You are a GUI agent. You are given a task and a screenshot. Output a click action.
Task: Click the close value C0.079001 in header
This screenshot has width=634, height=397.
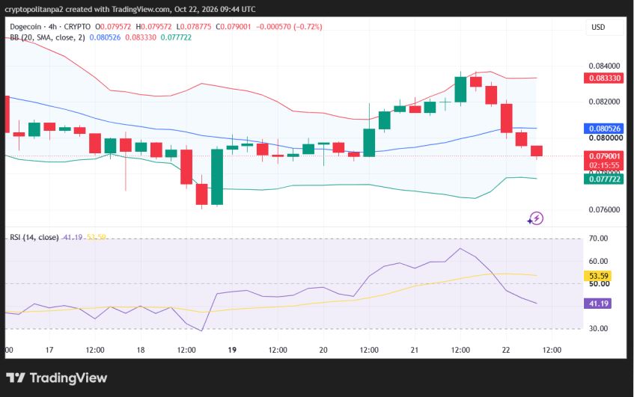234,27
